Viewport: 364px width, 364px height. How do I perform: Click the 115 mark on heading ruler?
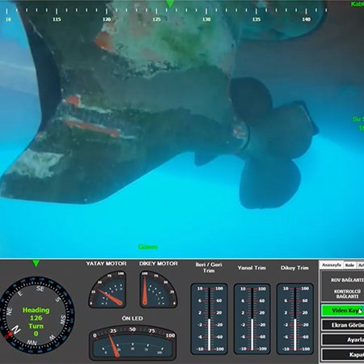coord(57,19)
